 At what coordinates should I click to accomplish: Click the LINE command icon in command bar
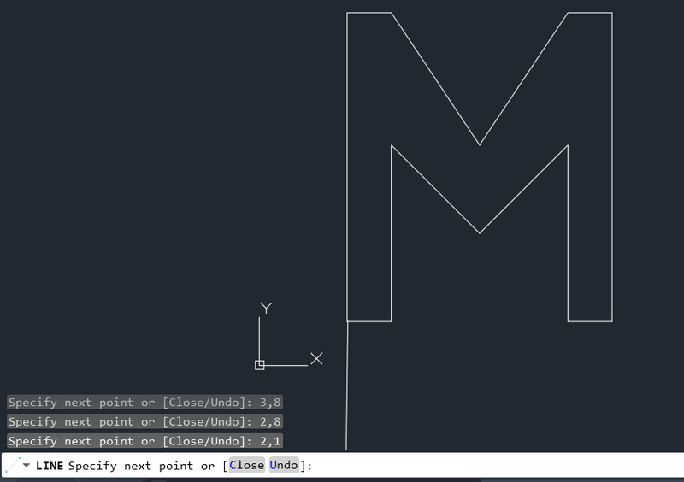pos(13,465)
